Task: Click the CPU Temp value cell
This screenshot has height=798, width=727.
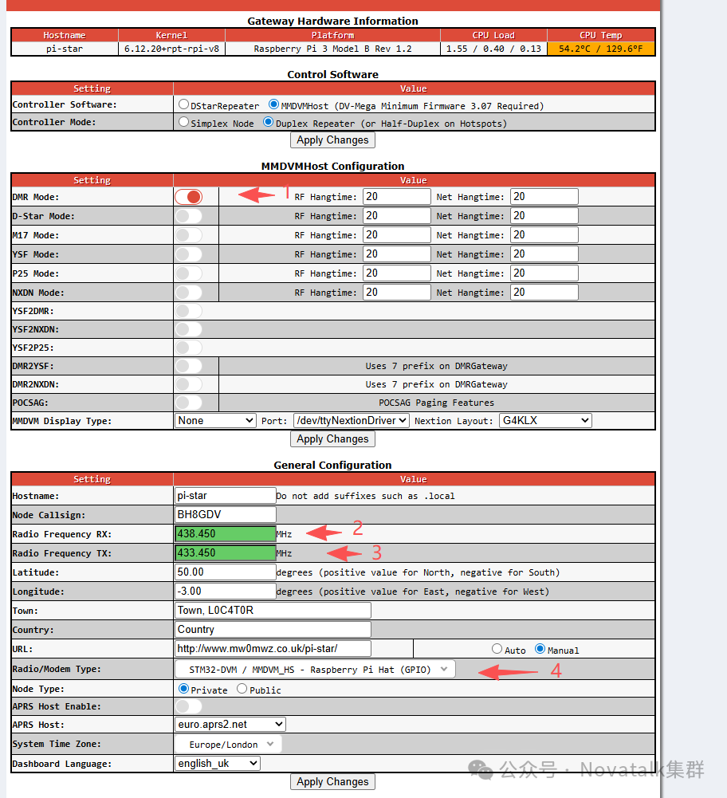Action: coord(601,49)
